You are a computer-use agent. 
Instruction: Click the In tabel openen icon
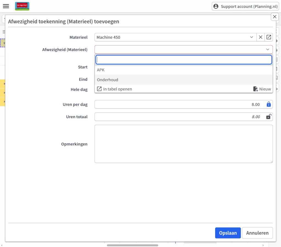[x=99, y=89]
